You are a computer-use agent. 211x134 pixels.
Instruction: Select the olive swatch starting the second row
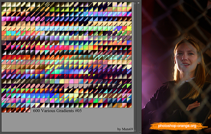pos(4,9)
